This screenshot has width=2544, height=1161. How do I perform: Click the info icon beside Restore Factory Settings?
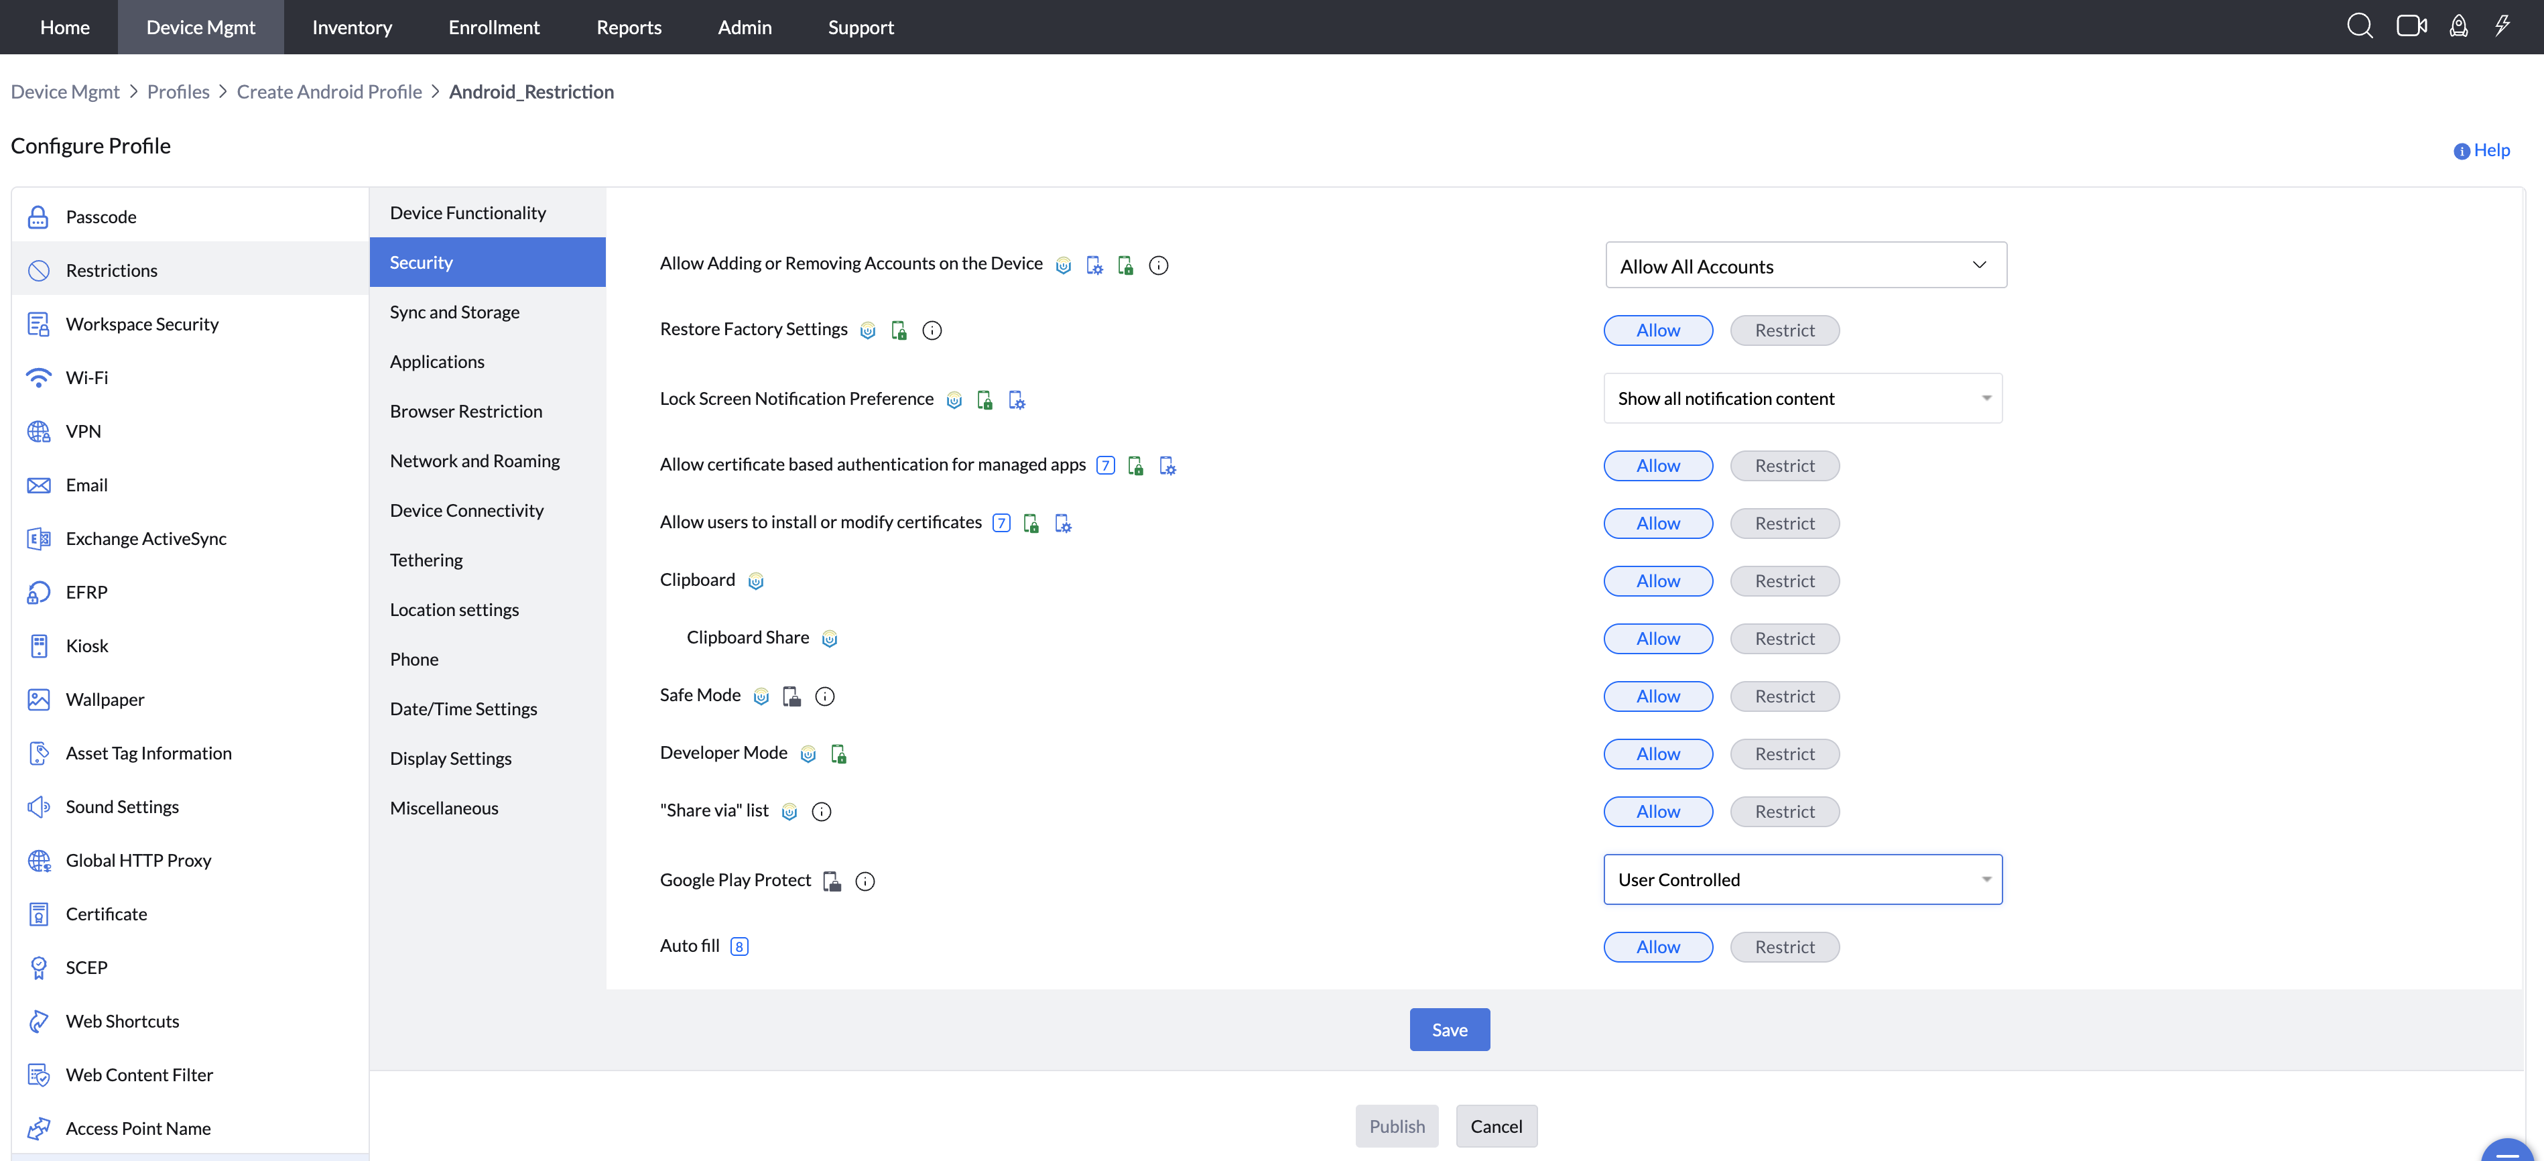pyautogui.click(x=932, y=330)
